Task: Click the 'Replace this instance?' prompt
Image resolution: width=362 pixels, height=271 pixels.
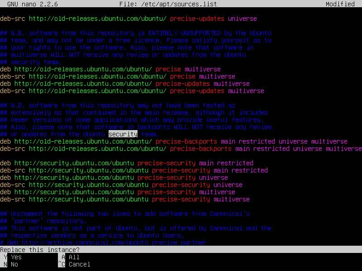Action: coord(40,250)
